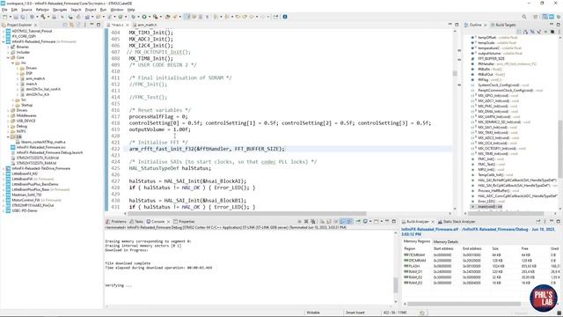Click the Open Console icon

[377, 221]
